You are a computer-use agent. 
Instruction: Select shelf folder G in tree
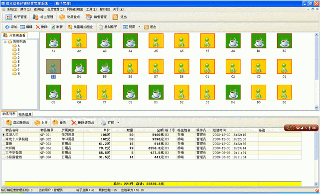click(16, 70)
